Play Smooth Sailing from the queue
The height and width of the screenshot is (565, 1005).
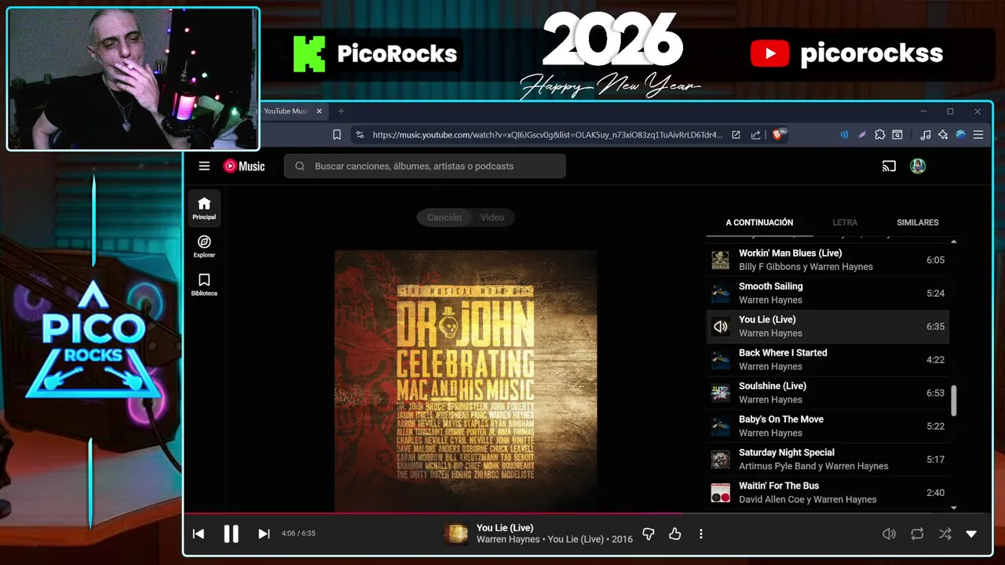(828, 293)
